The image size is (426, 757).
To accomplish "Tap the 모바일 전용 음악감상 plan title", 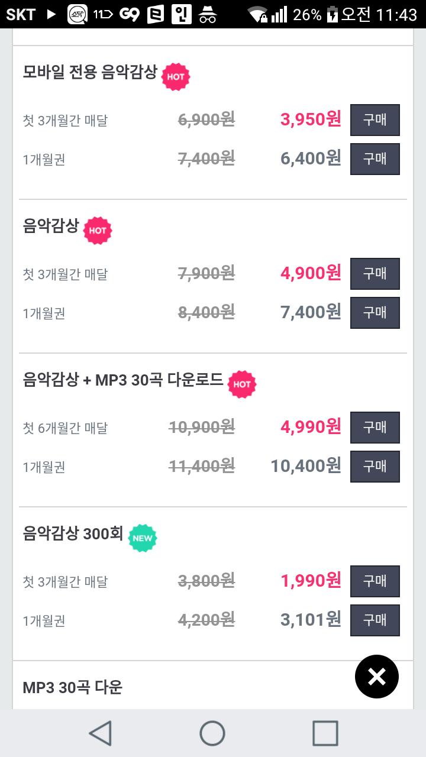I will tap(90, 73).
